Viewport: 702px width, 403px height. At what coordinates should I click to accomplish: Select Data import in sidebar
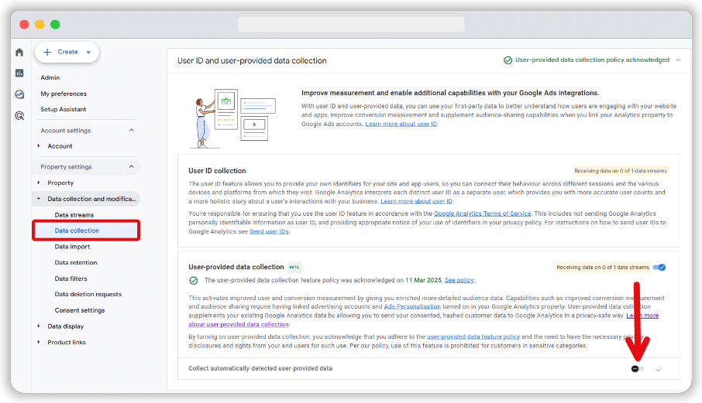tap(72, 246)
